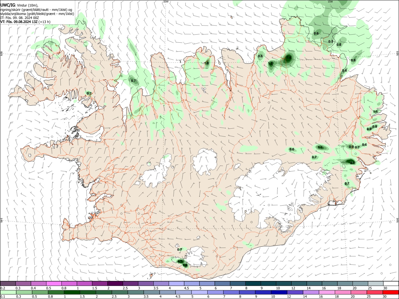This screenshot has width=399, height=299.
Task: Pick the grey 20 swatch in upper legend row
Action: click(360, 284)
